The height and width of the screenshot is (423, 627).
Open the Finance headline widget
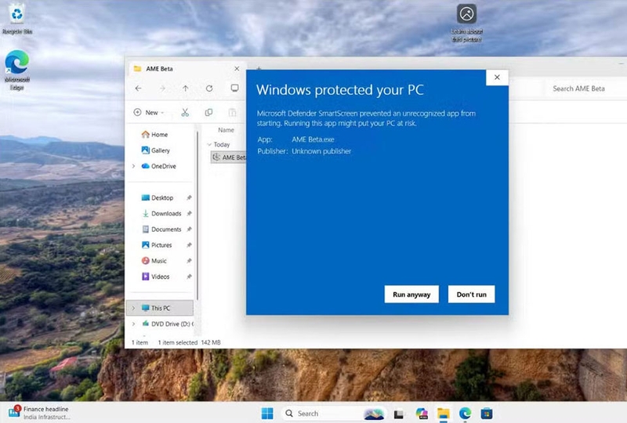(38, 413)
